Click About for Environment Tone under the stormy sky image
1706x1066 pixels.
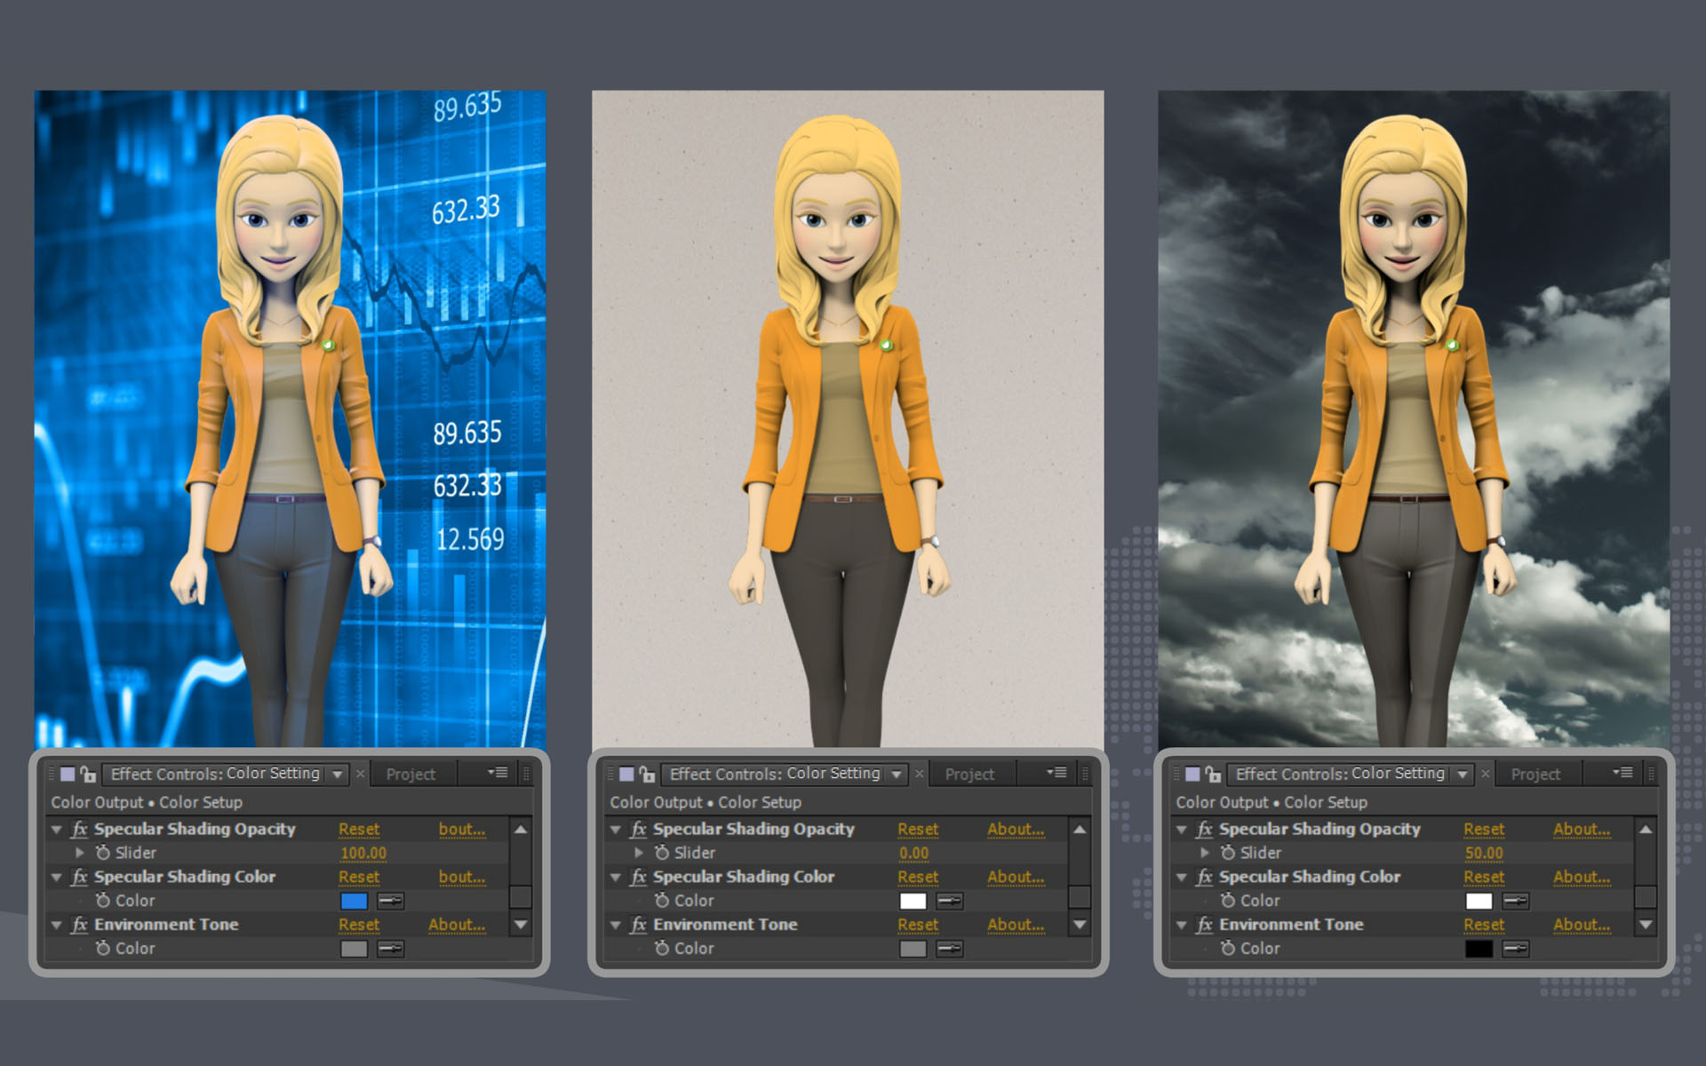[x=1581, y=925]
